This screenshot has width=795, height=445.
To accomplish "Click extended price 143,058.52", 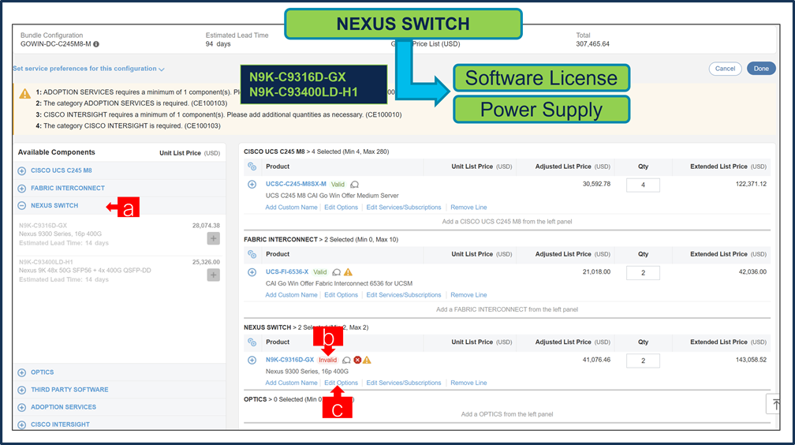I will (x=751, y=360).
